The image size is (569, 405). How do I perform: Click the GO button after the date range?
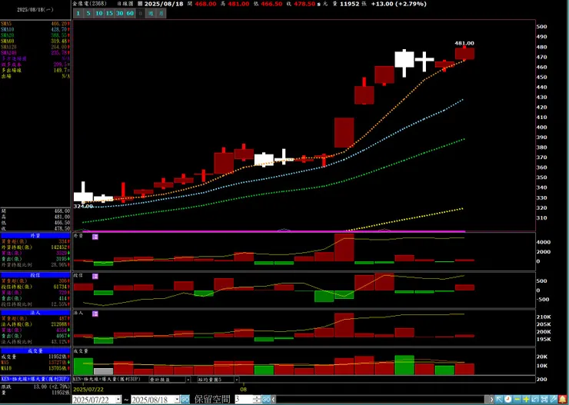point(185,400)
